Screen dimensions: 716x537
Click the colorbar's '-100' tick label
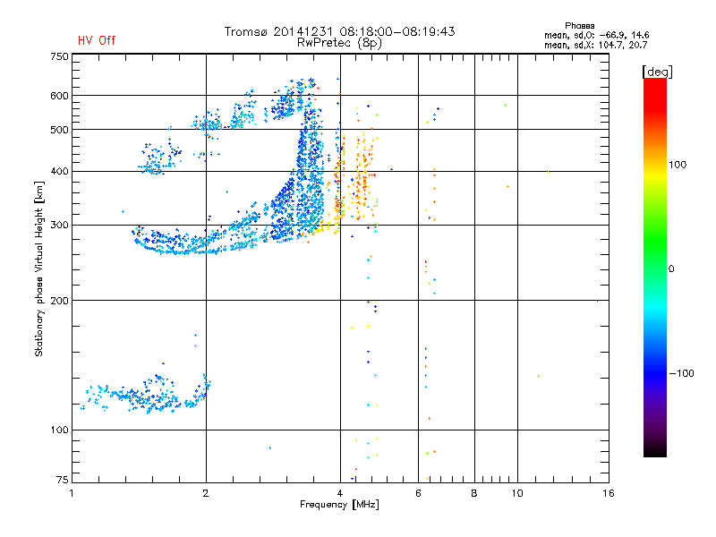coord(682,373)
